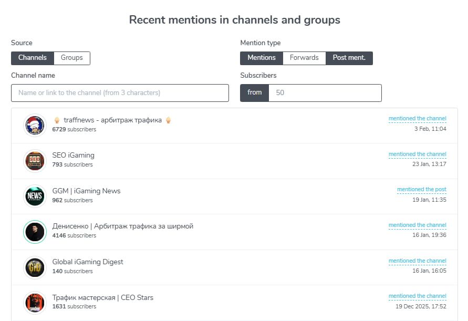
Task: Focus the Channel name search field
Action: coord(120,93)
